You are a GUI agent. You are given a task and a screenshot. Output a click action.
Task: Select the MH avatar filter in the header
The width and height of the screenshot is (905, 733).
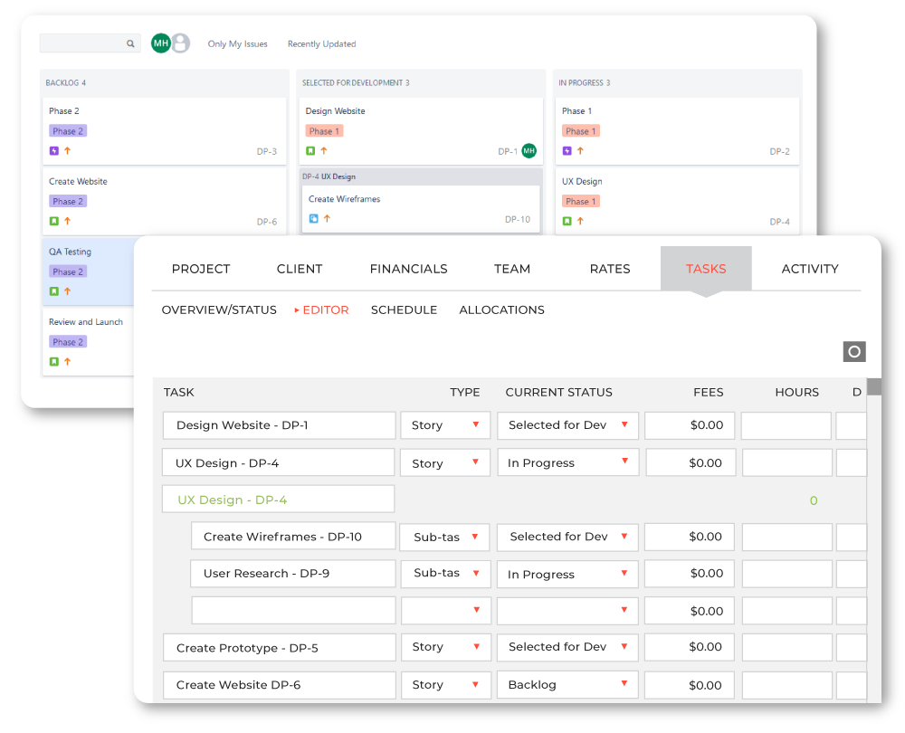click(159, 43)
